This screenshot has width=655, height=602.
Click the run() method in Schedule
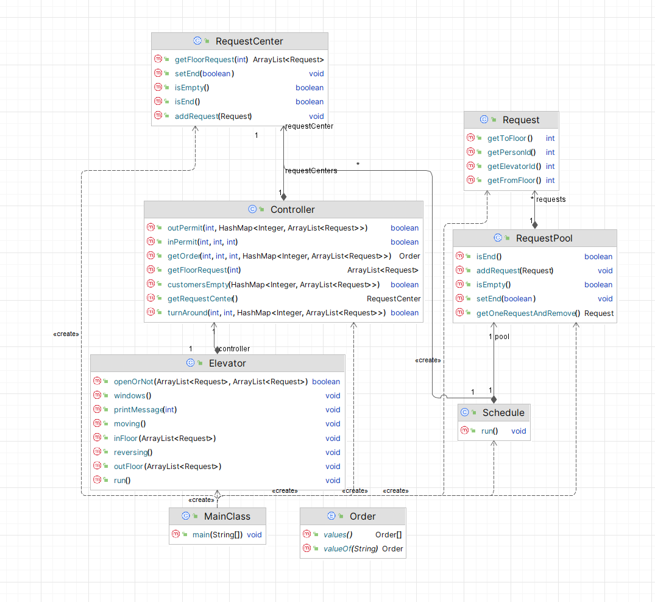click(x=494, y=431)
